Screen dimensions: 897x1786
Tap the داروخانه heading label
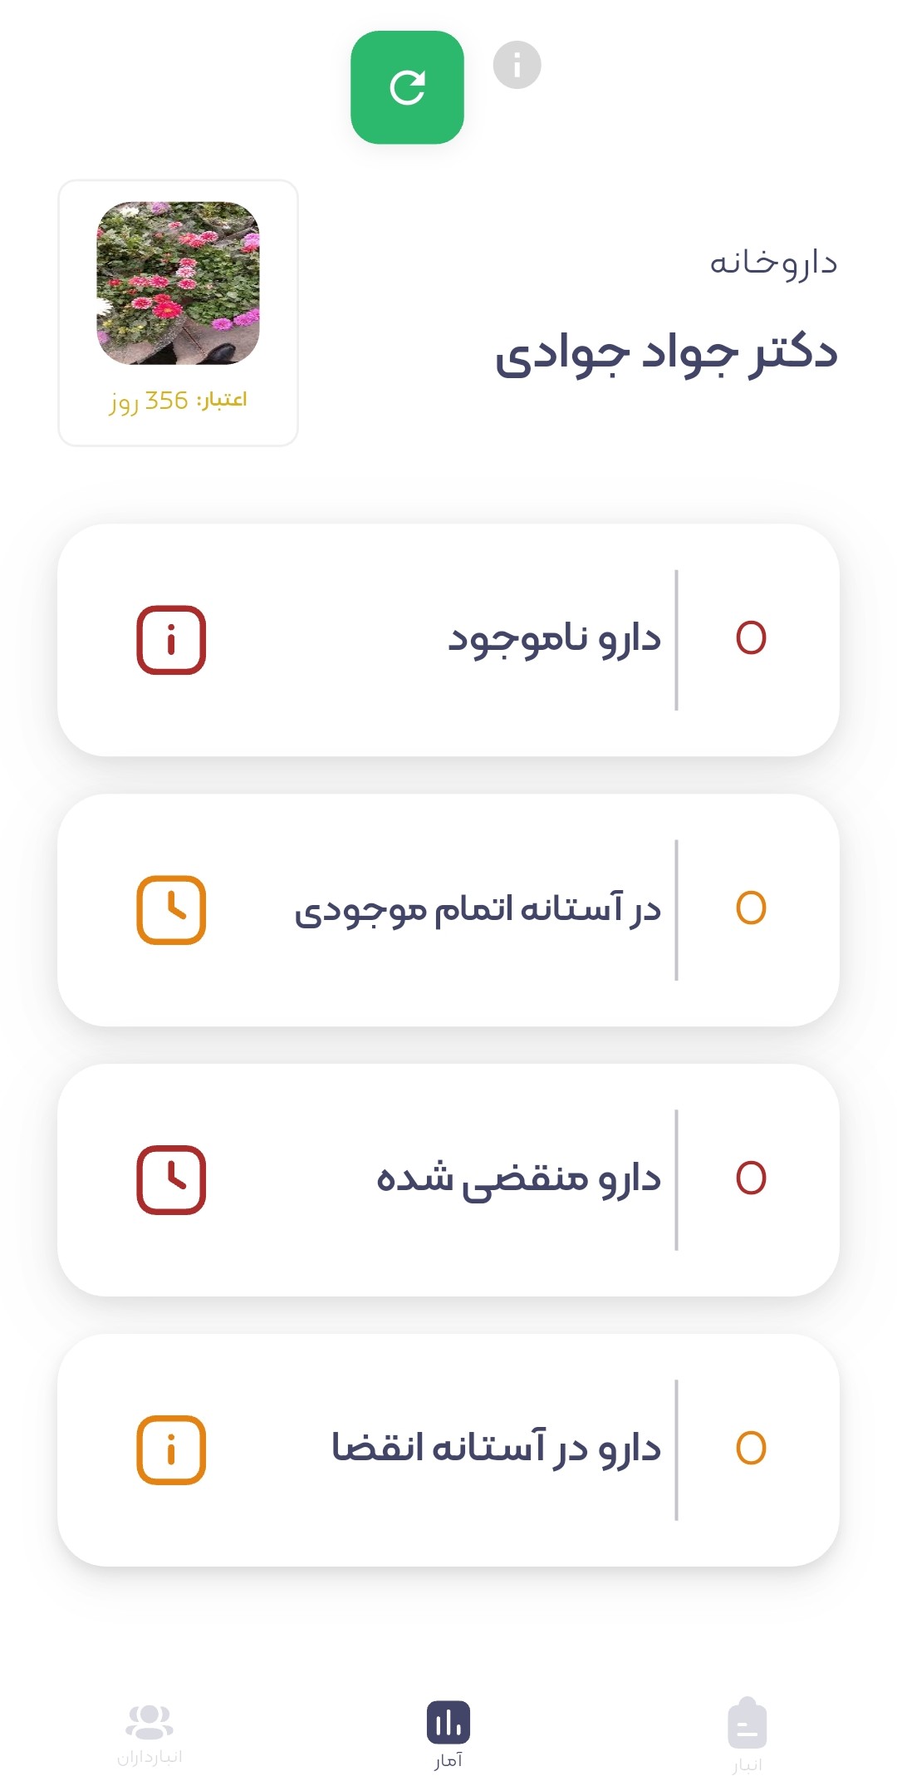pos(773,263)
